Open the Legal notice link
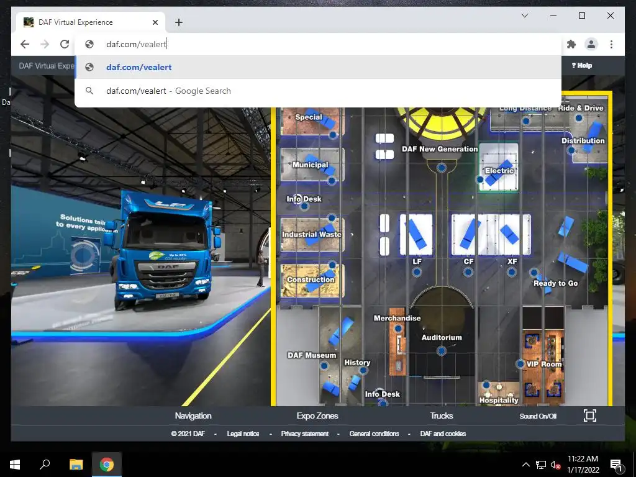This screenshot has width=636, height=477. tap(243, 434)
